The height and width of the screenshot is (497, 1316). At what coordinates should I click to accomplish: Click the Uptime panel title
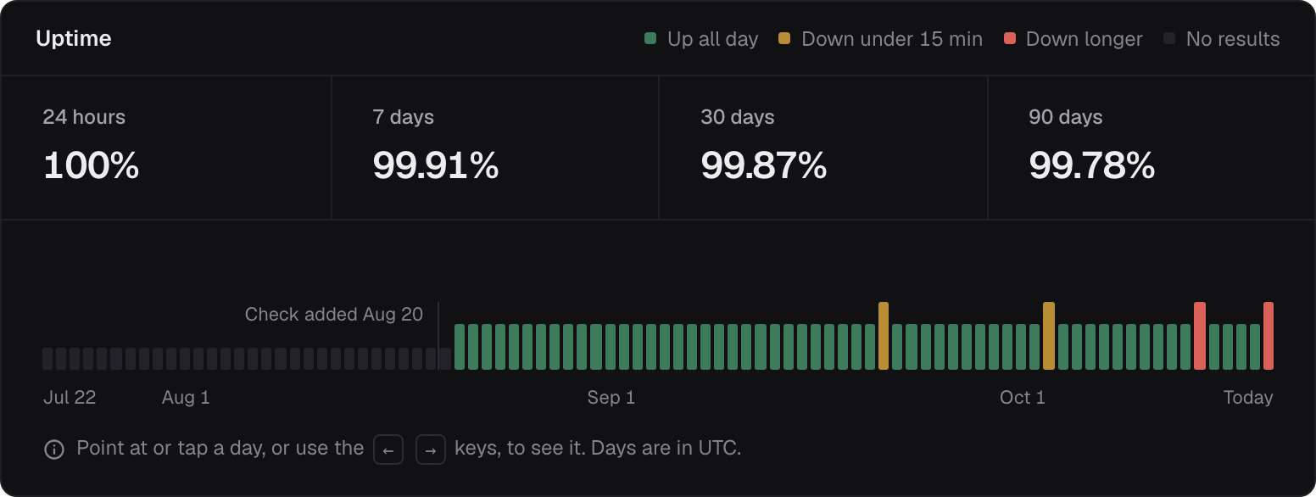tap(74, 39)
